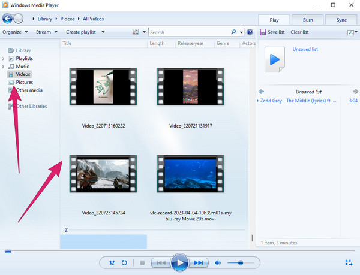Viewport: 360px width, 275px height.
Task: Click the View options icon beside Search
Action: pyautogui.click(x=136, y=32)
